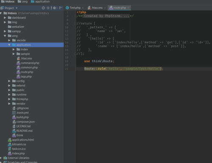Click the scroll-from-source target icon
This screenshot has width=212, height=163.
[43, 8]
